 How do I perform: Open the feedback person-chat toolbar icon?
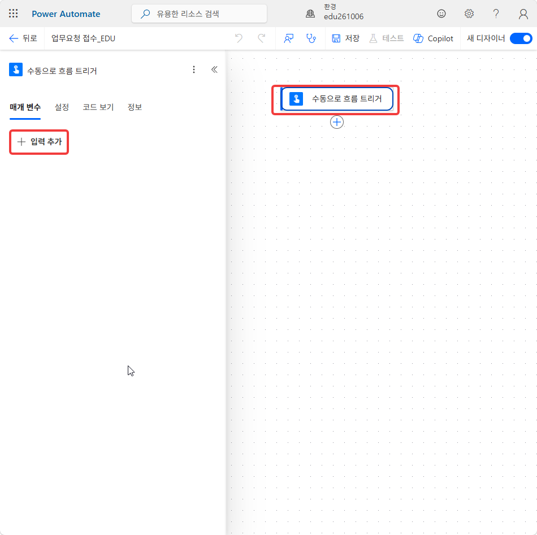[x=289, y=38]
